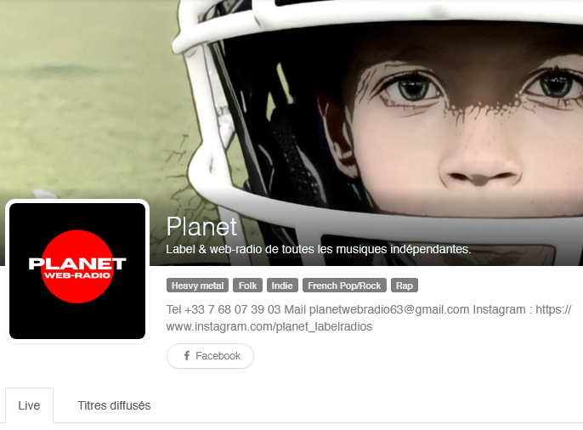
Task: Click the +33 7 68 07 39 03 phone number
Action: [x=232, y=309]
